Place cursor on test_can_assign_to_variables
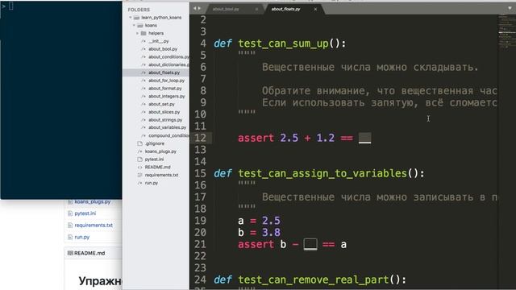Viewport: 516px width, 290px height. pos(322,173)
